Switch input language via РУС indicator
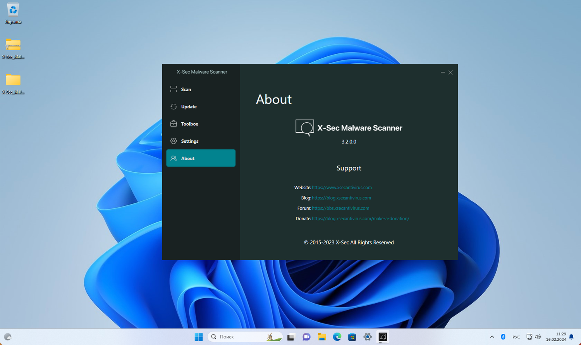 pos(516,337)
